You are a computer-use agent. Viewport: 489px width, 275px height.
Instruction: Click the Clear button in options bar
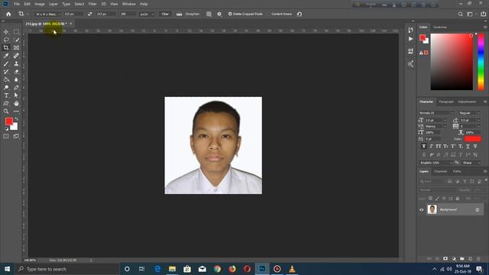point(165,14)
